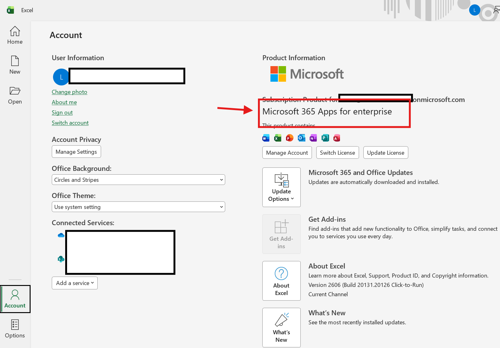Click the Outlook app icon under product
Viewport: 500px width, 348px height.
(301, 138)
